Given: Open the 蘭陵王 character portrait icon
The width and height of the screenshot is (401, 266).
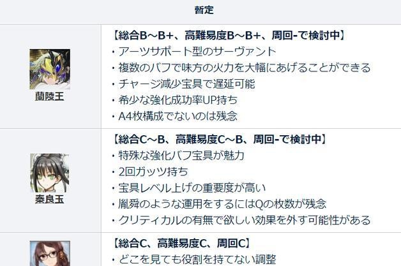Looking at the screenshot, I should (x=50, y=70).
